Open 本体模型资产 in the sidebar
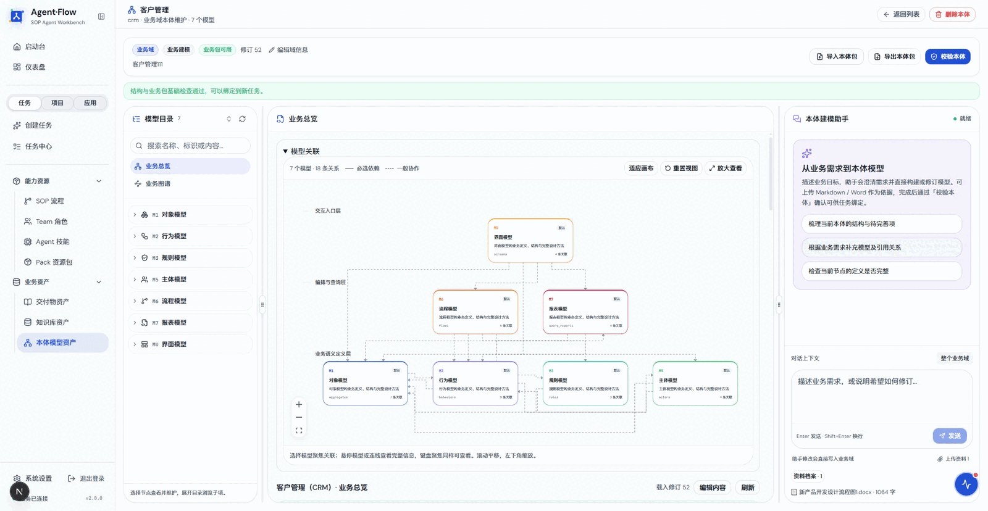The width and height of the screenshot is (988, 511). tap(62, 343)
